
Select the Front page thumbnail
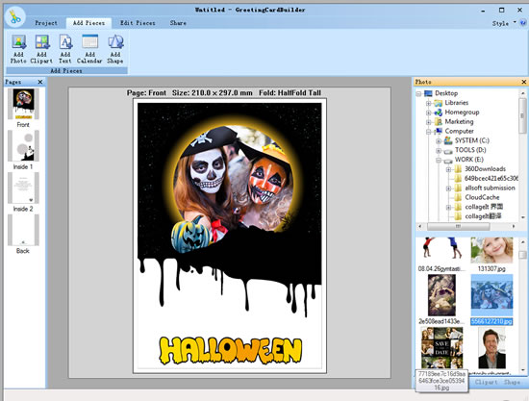(x=23, y=104)
